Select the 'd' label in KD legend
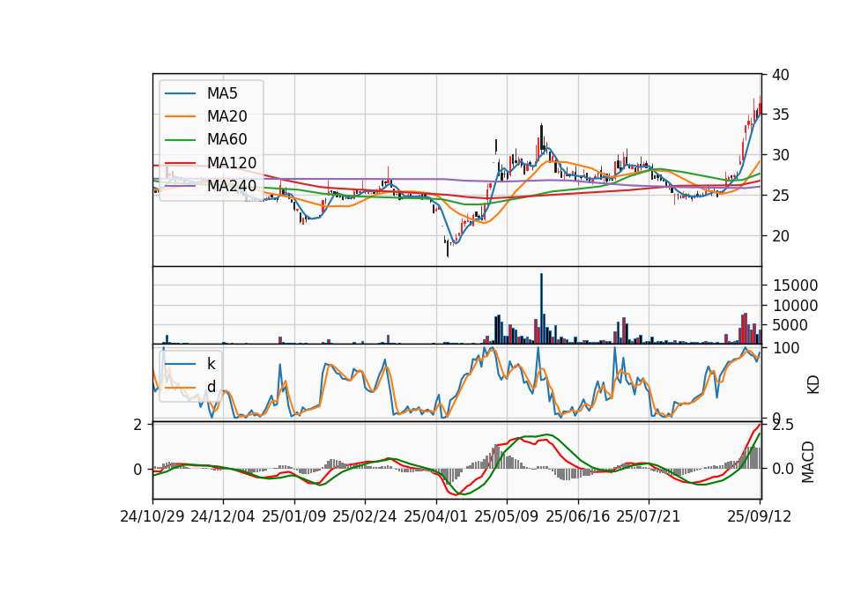Image resolution: width=846 pixels, height=608 pixels. point(211,387)
